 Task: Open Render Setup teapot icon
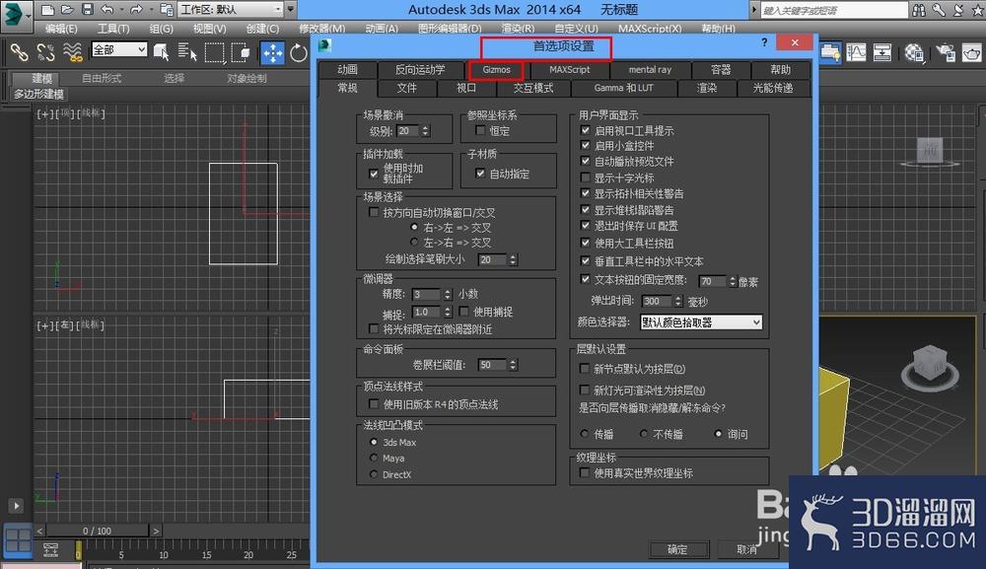coord(946,52)
